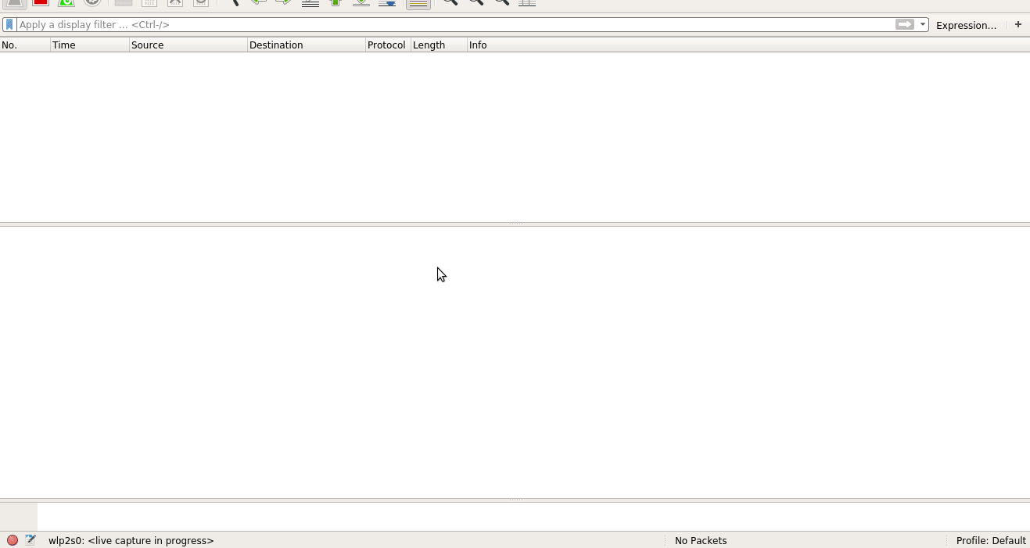The image size is (1030, 548).
Task: Click the shark fin start capture icon
Action: point(14,2)
